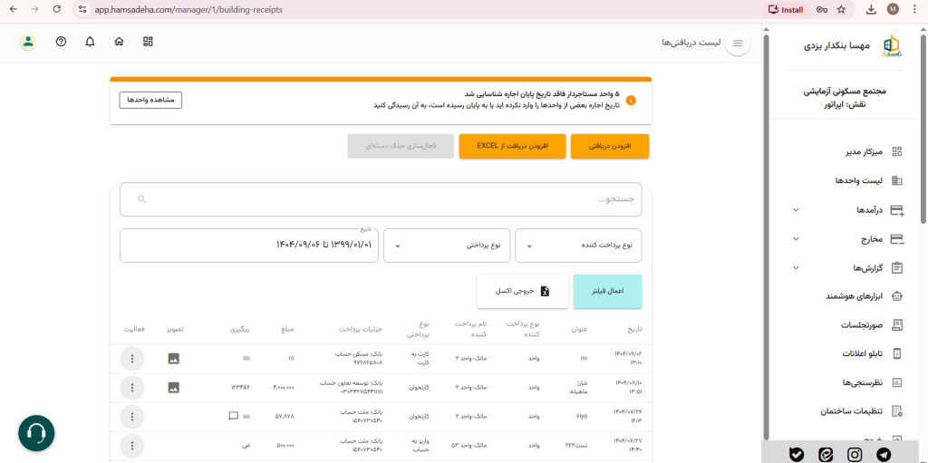Open the headset support chat bubble
Viewport: 928px width, 463px height.
36,433
